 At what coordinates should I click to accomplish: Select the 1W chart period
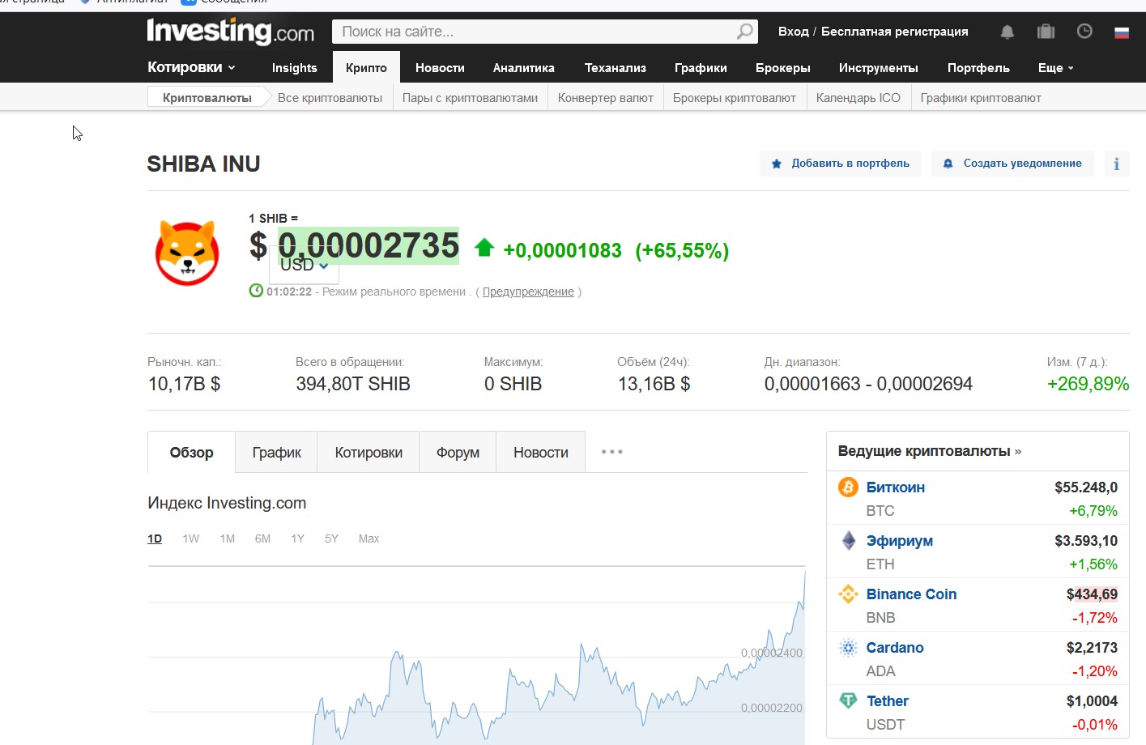(191, 539)
